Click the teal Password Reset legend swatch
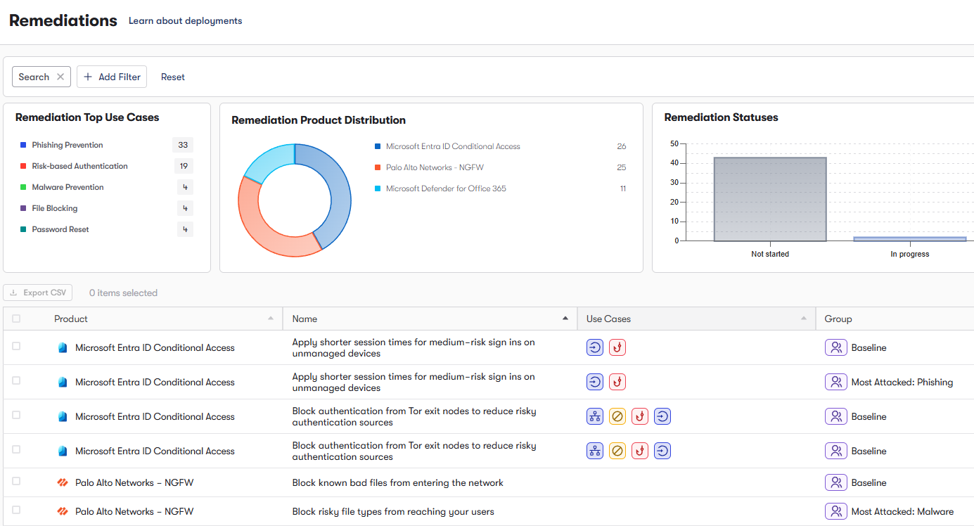This screenshot has height=526, width=974. click(23, 229)
